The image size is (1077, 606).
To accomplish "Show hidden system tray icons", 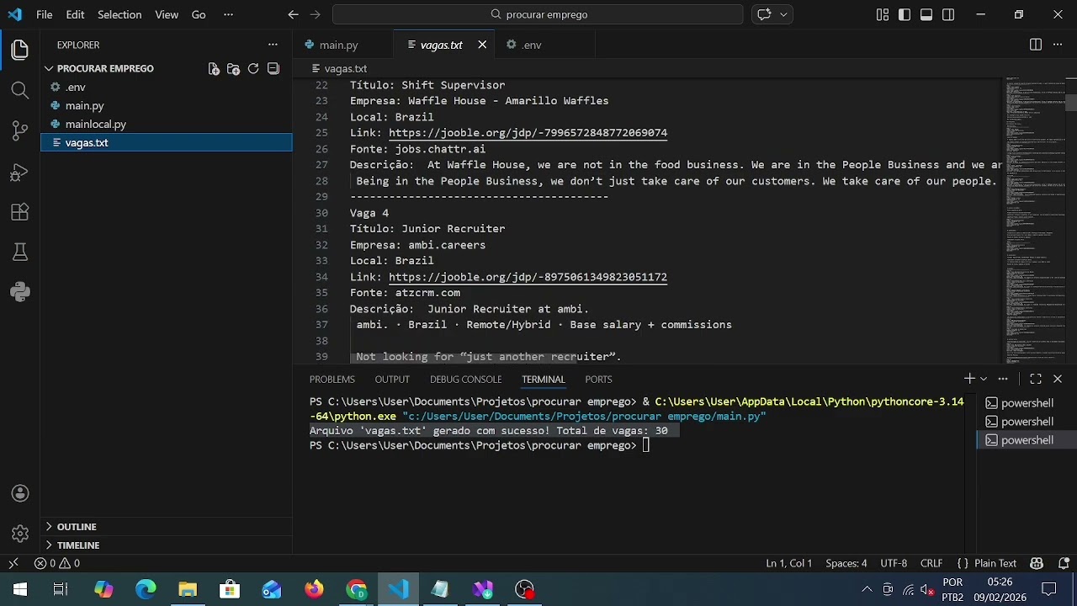I will click(867, 590).
